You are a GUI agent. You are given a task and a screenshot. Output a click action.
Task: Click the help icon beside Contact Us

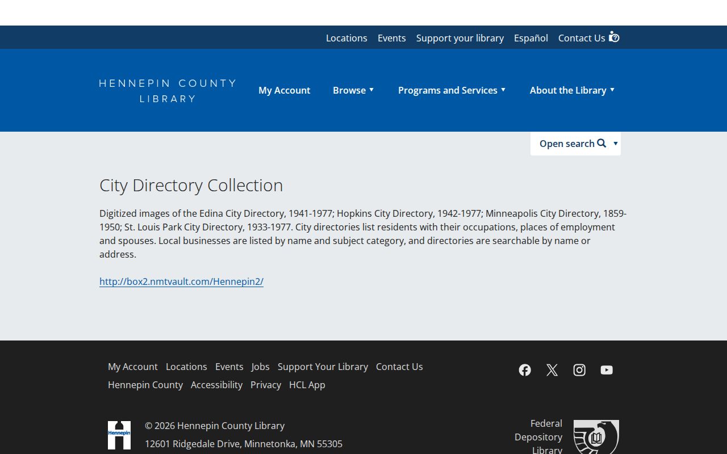614,37
